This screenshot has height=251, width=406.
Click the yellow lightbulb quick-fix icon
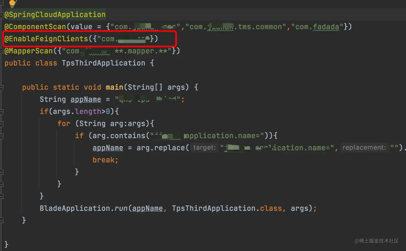pyautogui.click(x=12, y=3)
